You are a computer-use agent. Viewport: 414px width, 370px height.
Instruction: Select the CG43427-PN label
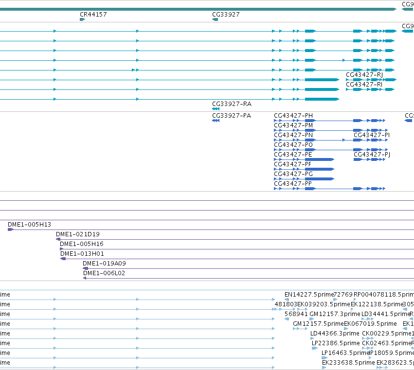[x=293, y=135]
